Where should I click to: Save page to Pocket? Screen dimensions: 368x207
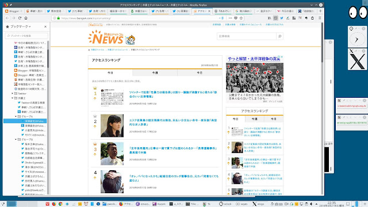(236, 18)
